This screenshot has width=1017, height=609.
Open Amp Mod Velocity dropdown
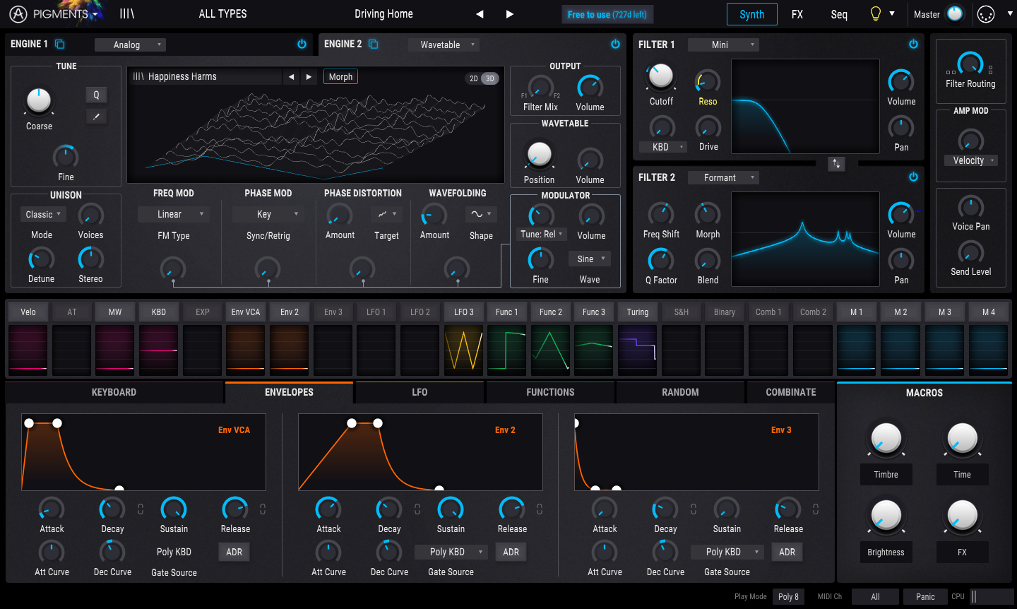click(x=971, y=160)
